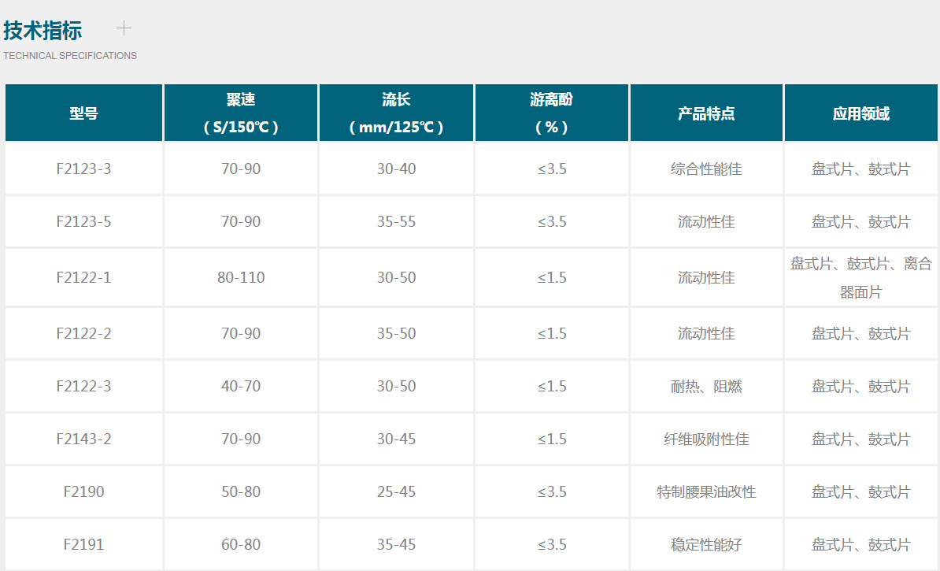Viewport: 940px width, 571px height.
Task: Click the 80-110 polymerization speed value
Action: [x=241, y=277]
